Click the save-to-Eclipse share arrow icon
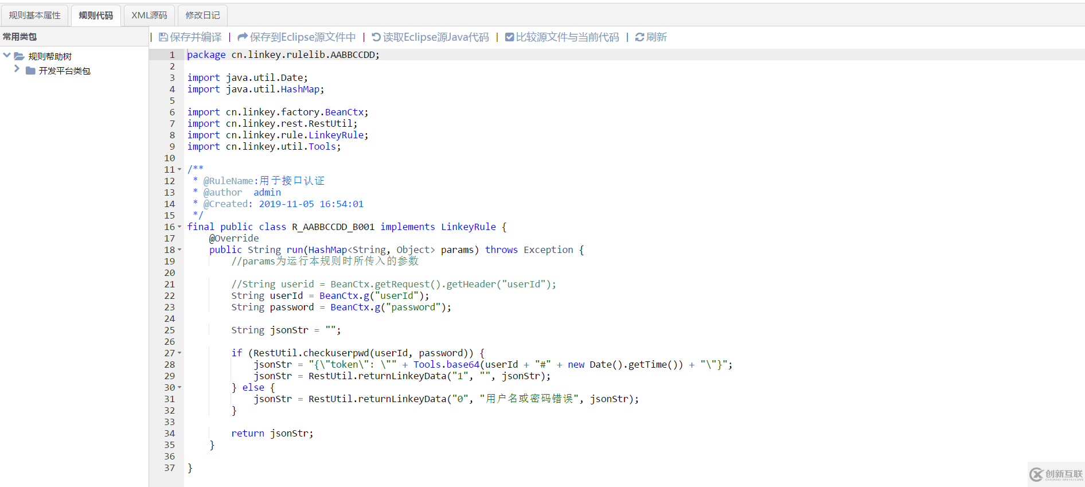 pos(243,37)
